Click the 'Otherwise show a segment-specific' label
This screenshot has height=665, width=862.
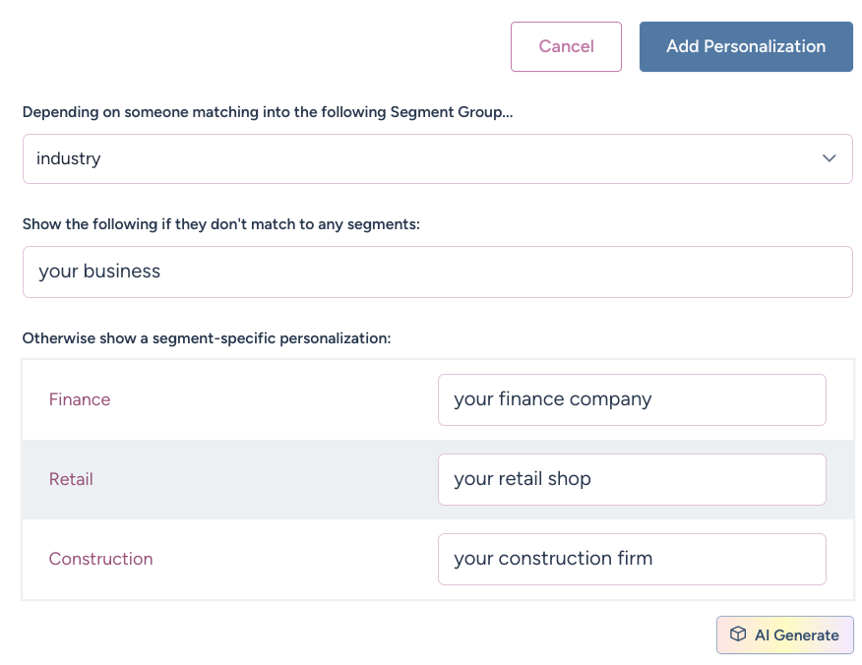[207, 338]
